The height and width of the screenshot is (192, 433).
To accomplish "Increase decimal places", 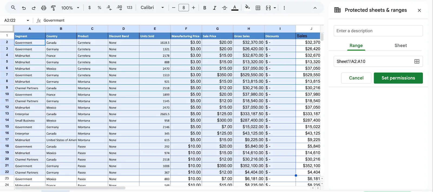I will [x=119, y=8].
